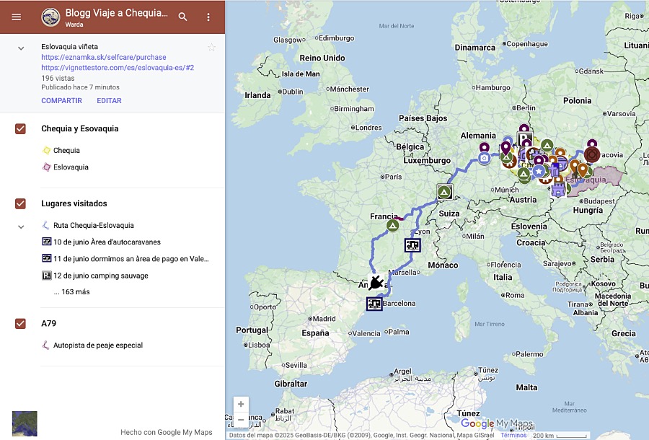Click the parking icon beside 12 de junio
649x440 pixels.
click(x=46, y=276)
